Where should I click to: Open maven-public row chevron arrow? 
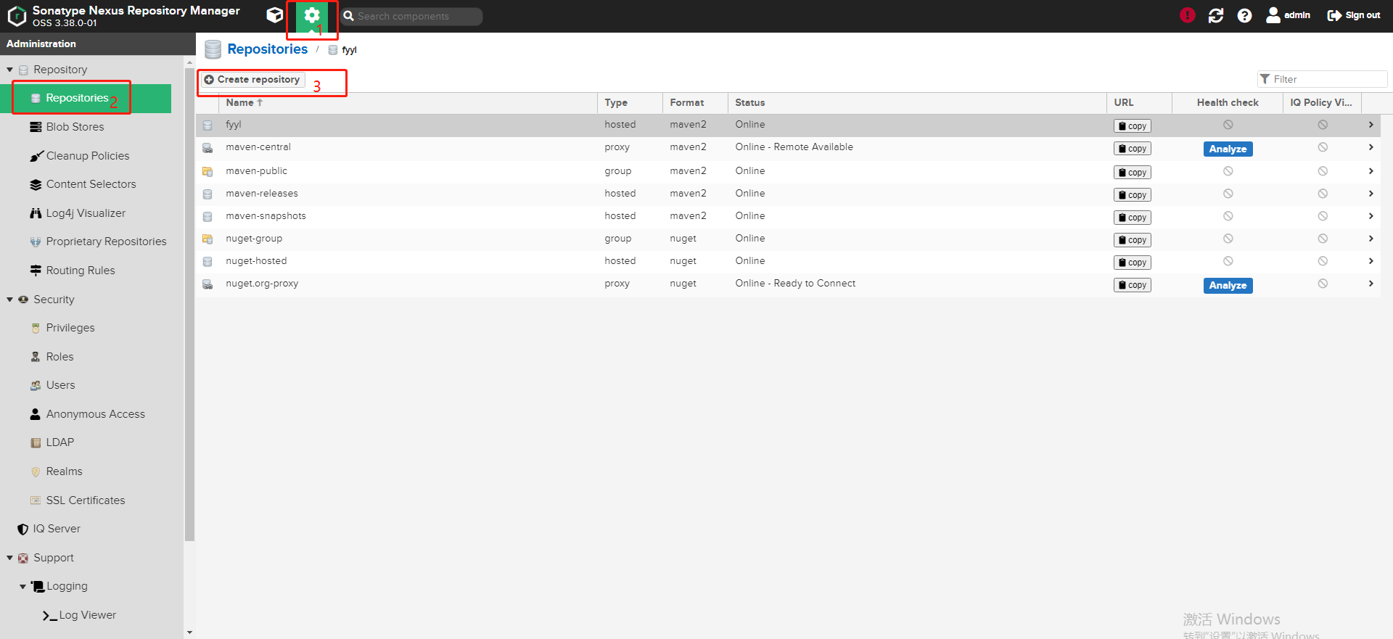tap(1371, 171)
